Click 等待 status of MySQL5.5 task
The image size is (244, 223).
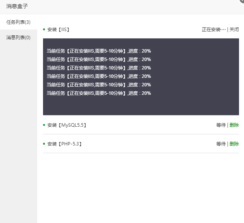pyautogui.click(x=221, y=125)
